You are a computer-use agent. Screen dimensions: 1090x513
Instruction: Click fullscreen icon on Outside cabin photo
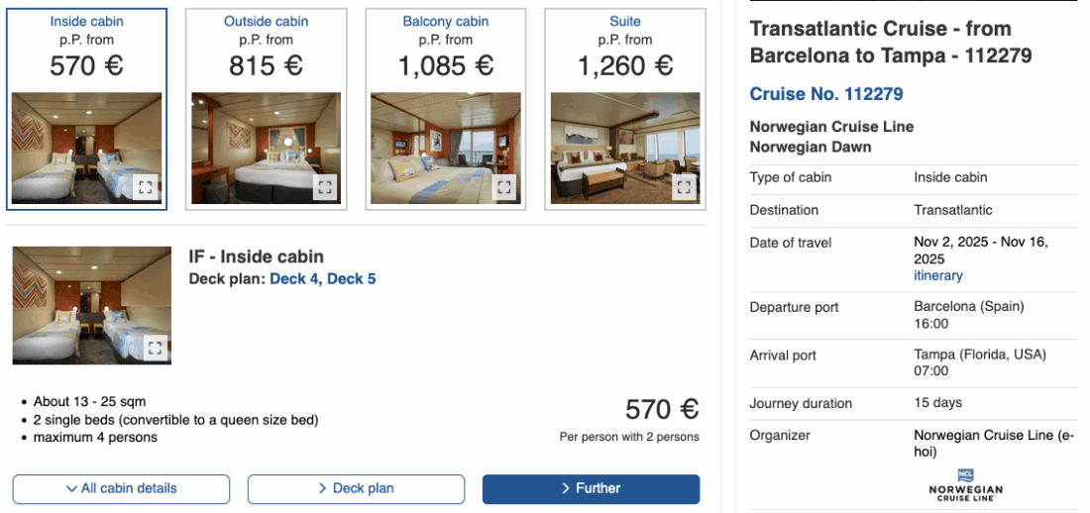click(325, 187)
